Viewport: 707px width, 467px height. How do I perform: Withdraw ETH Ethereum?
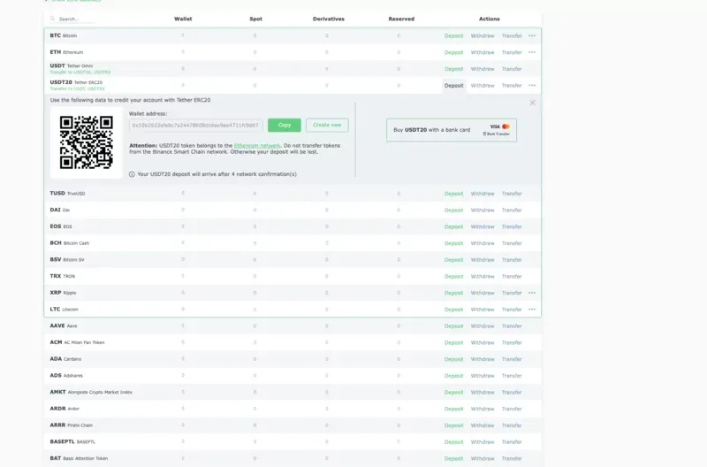coord(483,52)
